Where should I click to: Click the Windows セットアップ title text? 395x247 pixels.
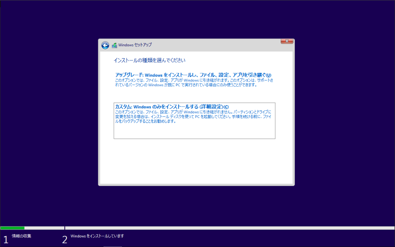[135, 45]
